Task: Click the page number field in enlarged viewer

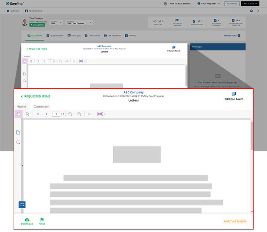Action: (x=56, y=114)
